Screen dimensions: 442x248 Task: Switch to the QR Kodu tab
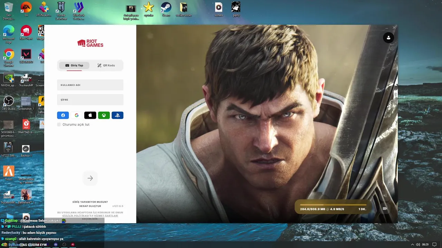[x=106, y=65]
